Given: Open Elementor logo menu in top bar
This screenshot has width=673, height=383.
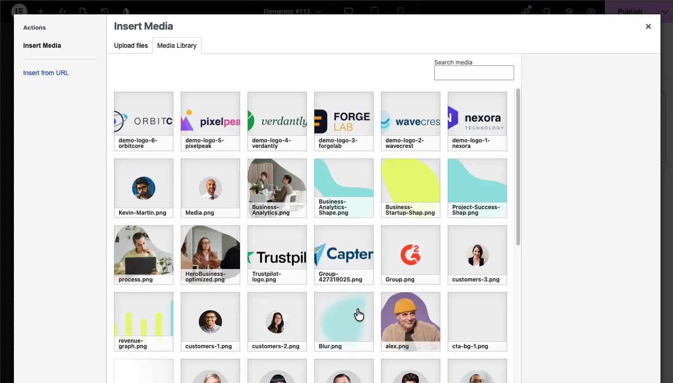Looking at the screenshot, I should 19,11.
